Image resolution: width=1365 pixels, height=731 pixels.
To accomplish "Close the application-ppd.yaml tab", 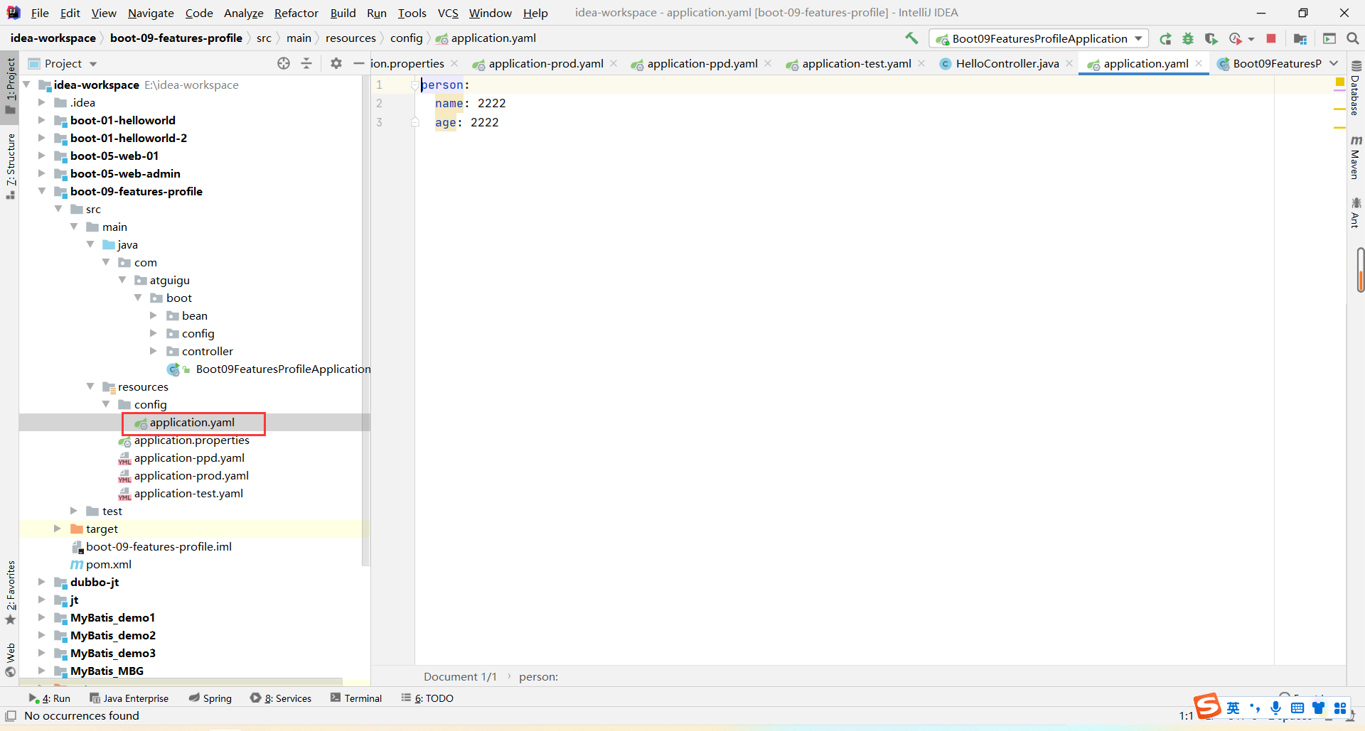I will [x=768, y=63].
